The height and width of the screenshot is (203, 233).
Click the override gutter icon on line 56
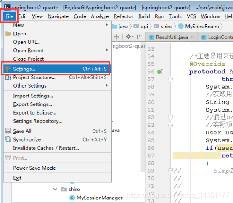coord(160,72)
